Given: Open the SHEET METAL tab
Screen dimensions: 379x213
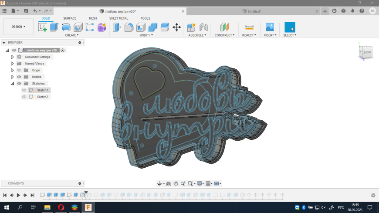Looking at the screenshot, I should coord(118,18).
